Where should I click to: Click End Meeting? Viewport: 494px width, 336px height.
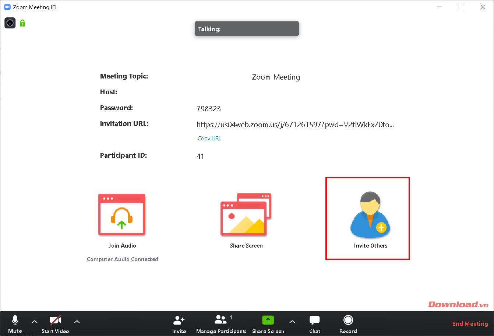tap(470, 324)
